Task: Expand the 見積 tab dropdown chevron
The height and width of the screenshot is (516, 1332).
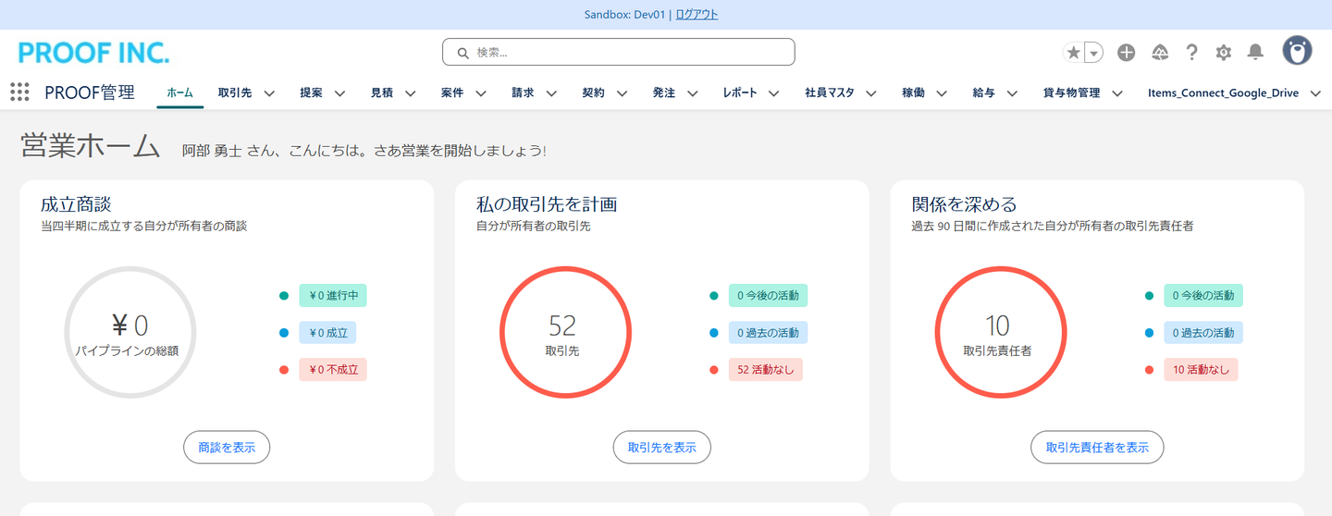Action: 410,93
